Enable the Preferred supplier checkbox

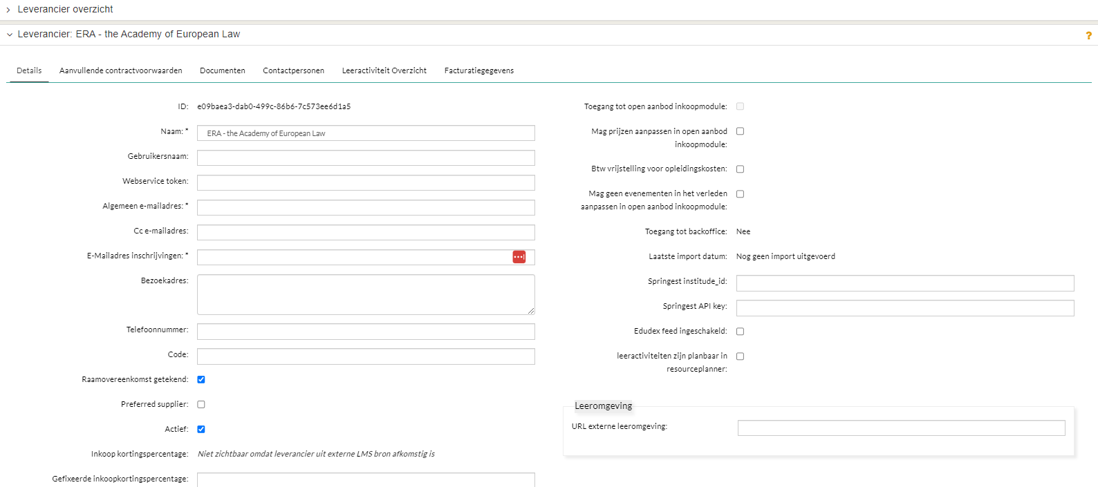[201, 404]
